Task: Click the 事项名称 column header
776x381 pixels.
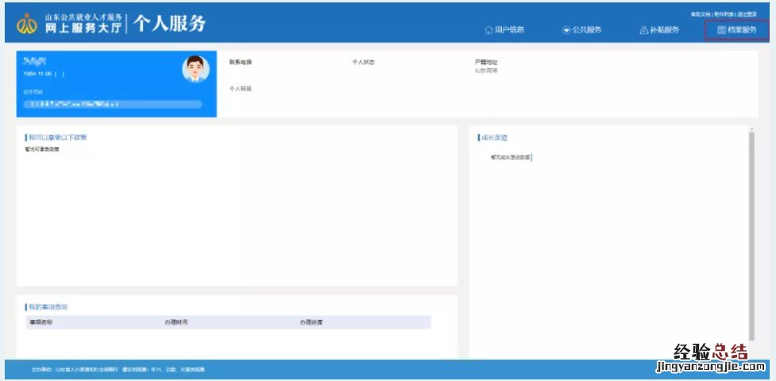Action: (41, 322)
